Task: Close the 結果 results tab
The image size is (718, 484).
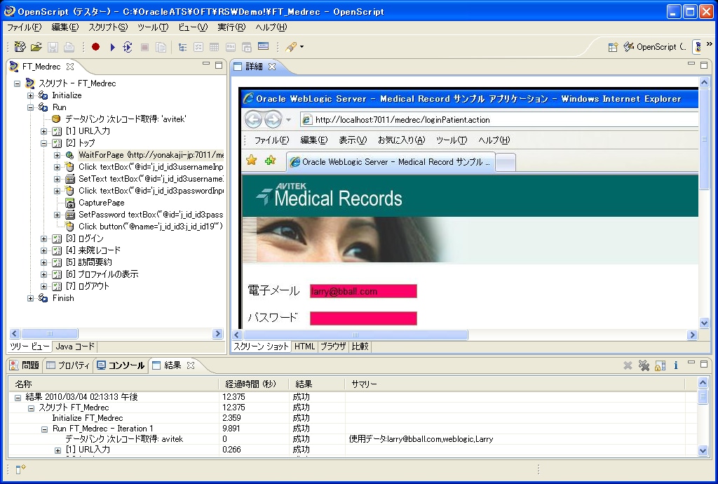Action: 191,365
